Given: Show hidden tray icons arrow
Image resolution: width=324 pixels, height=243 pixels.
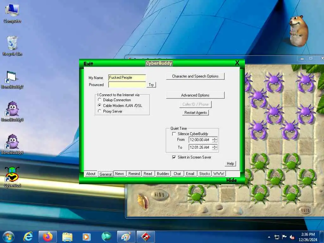Looking at the screenshot, I should coord(269,237).
